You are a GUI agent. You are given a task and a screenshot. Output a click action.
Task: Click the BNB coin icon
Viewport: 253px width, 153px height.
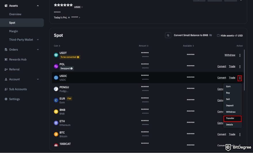click(x=56, y=112)
